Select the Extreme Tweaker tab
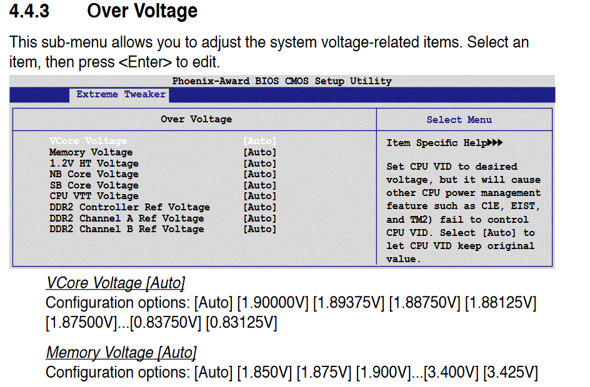Viewport: 590px width, 387px height. [x=119, y=95]
